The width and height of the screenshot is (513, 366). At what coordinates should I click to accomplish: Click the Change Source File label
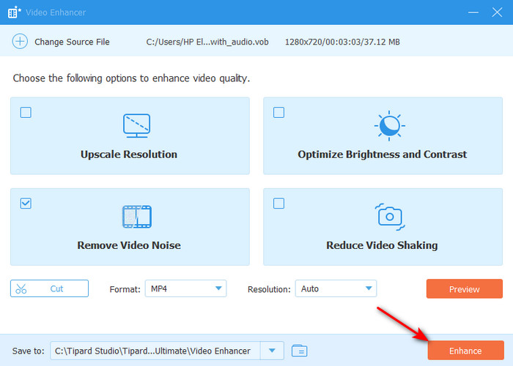click(72, 42)
